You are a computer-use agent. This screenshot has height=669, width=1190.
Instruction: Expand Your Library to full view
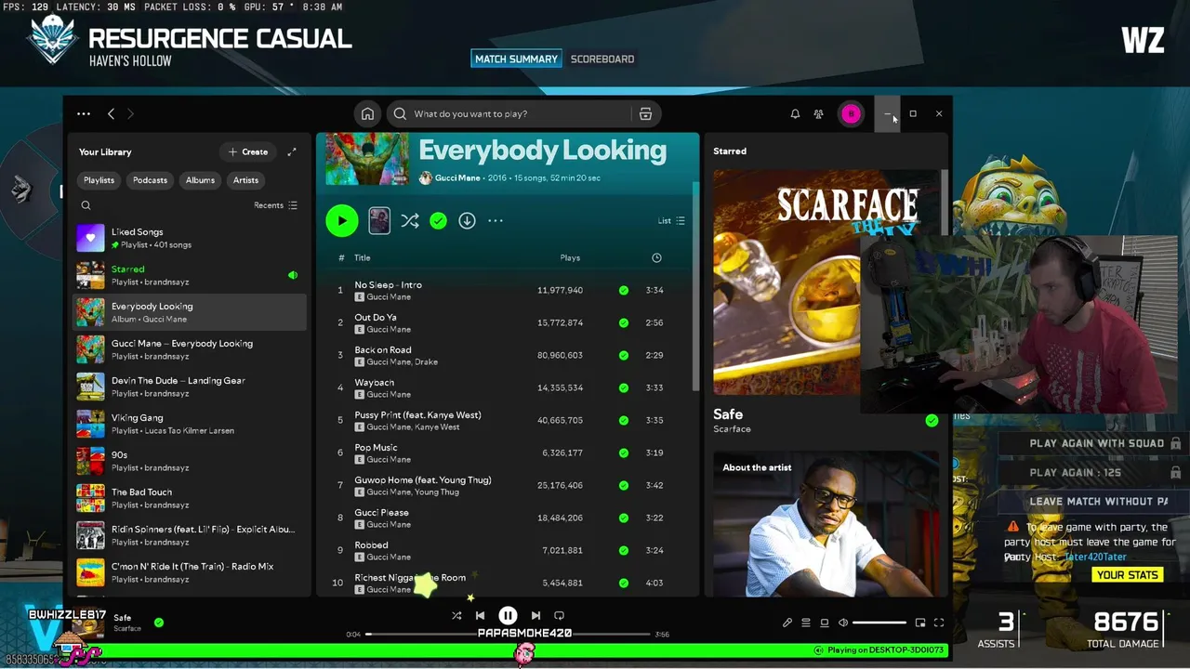point(292,151)
